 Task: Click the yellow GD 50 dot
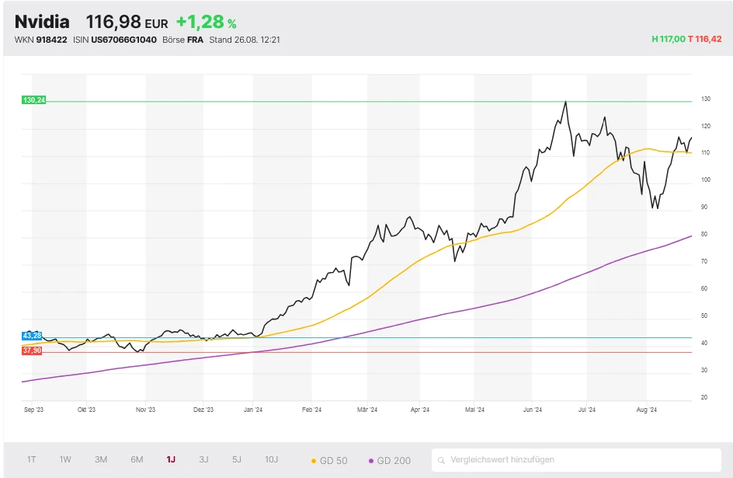coord(314,461)
